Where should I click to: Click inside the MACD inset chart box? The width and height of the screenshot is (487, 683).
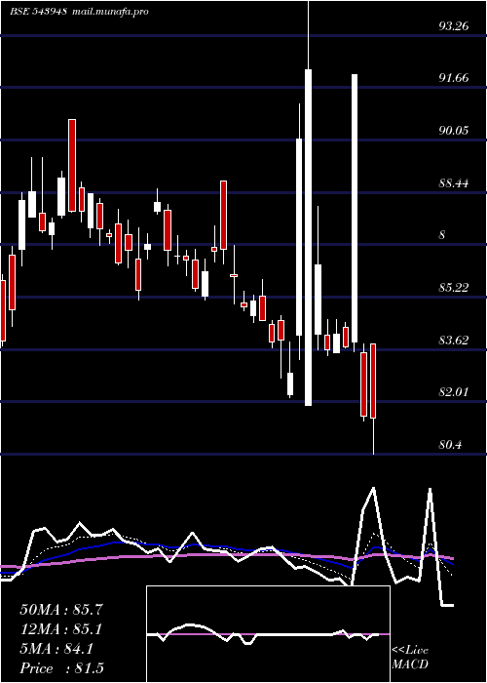click(x=268, y=634)
